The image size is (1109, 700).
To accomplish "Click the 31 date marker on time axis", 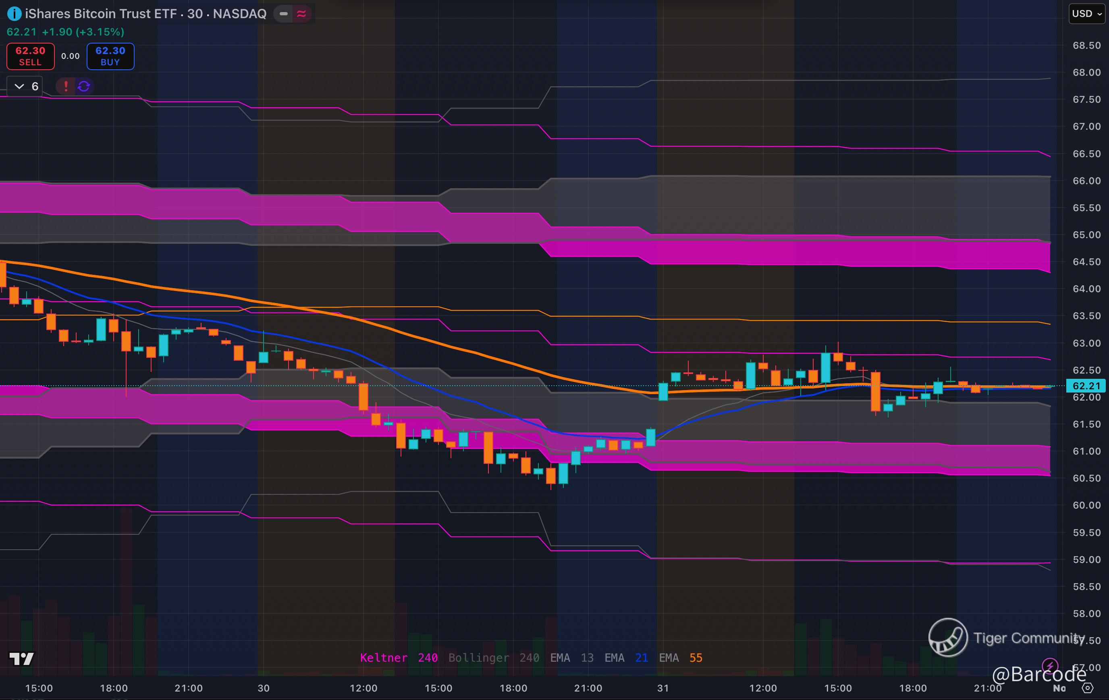I will tap(663, 688).
